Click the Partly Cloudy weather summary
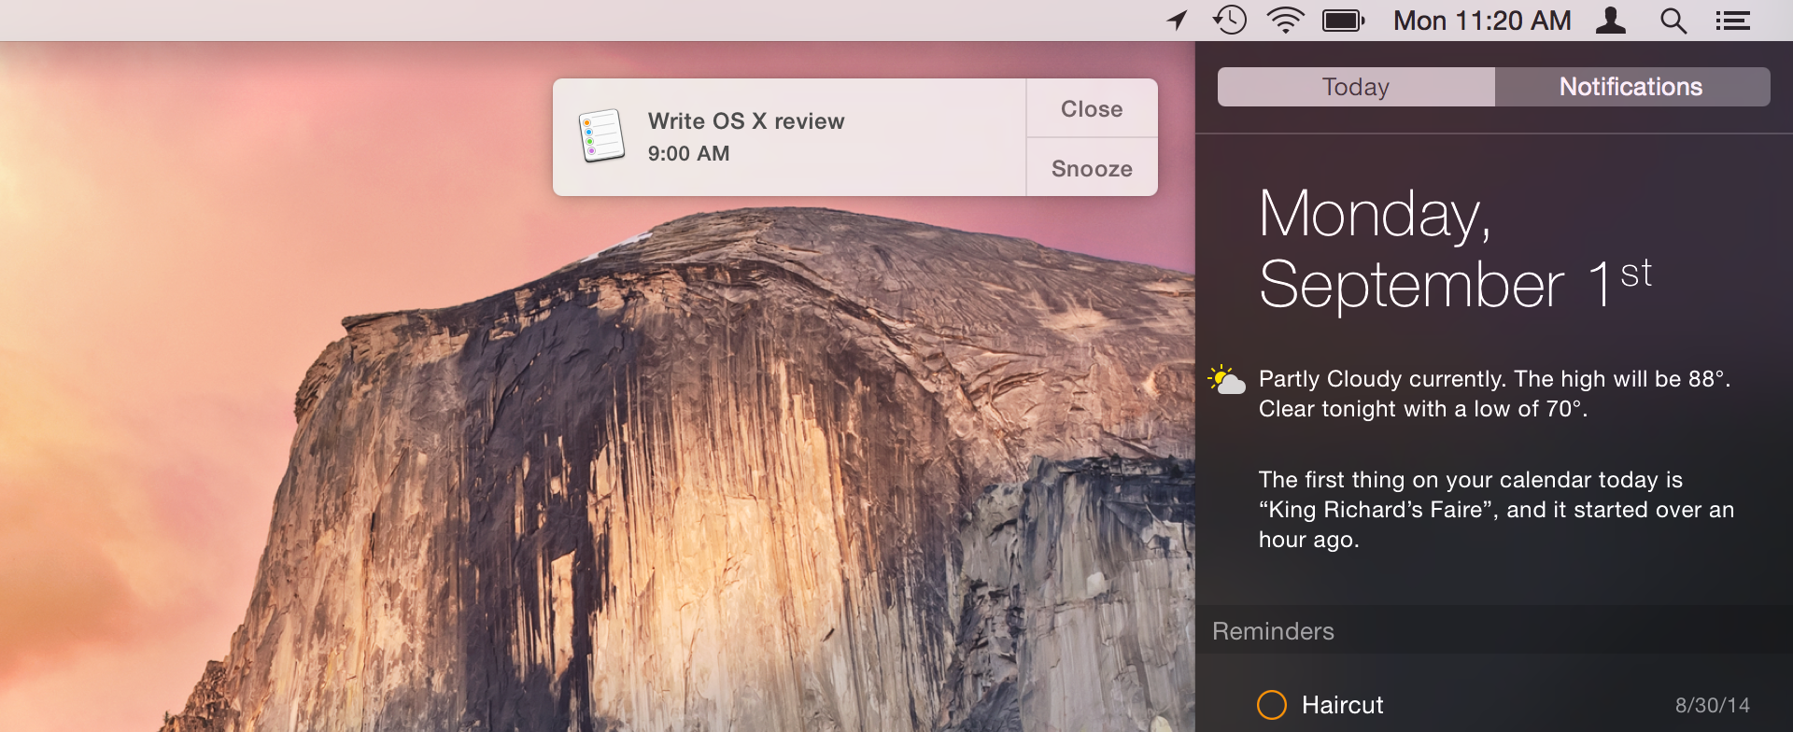 [x=1493, y=393]
